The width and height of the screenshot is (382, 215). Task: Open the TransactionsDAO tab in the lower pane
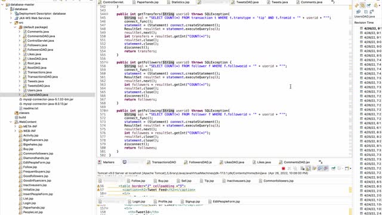click(x=161, y=162)
